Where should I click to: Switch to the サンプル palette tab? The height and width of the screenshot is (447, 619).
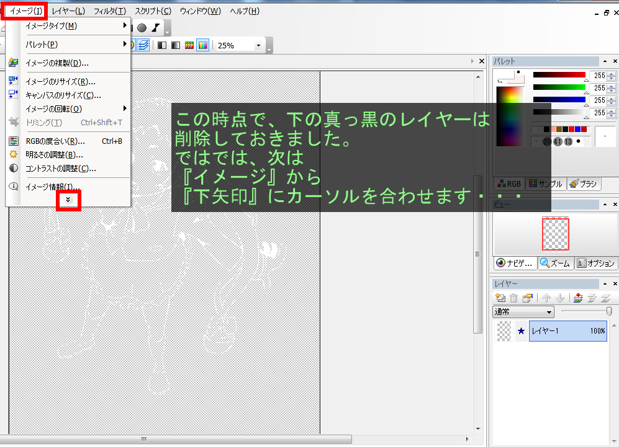click(x=545, y=184)
